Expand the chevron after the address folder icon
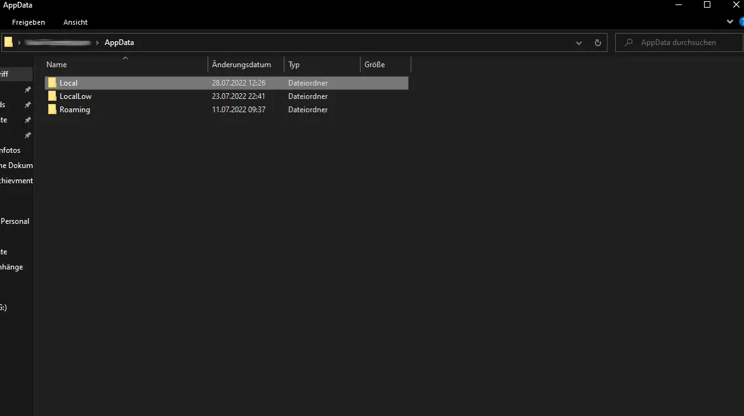This screenshot has height=416, width=744. 19,42
